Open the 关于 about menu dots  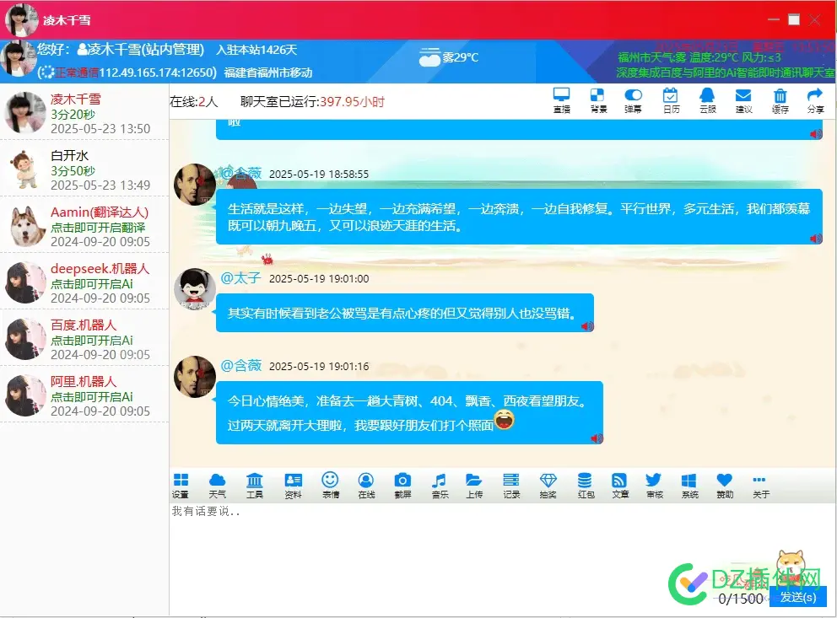(761, 486)
